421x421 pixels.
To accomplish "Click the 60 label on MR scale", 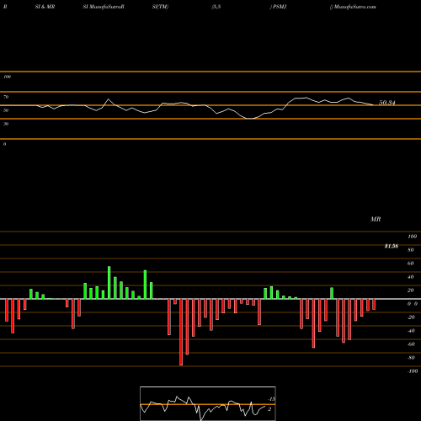I will click(410, 264).
